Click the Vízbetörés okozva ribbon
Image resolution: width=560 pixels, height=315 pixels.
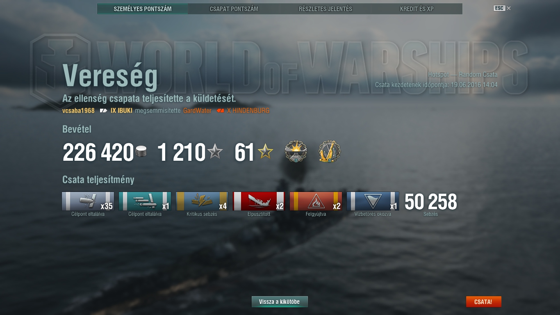(x=373, y=201)
